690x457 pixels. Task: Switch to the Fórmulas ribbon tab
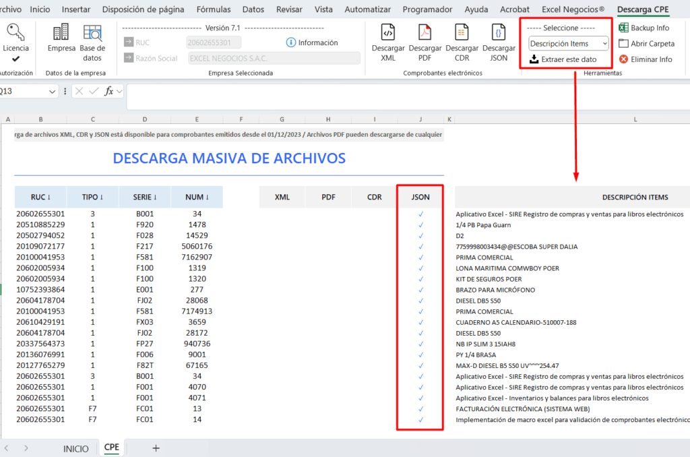pyautogui.click(x=213, y=9)
